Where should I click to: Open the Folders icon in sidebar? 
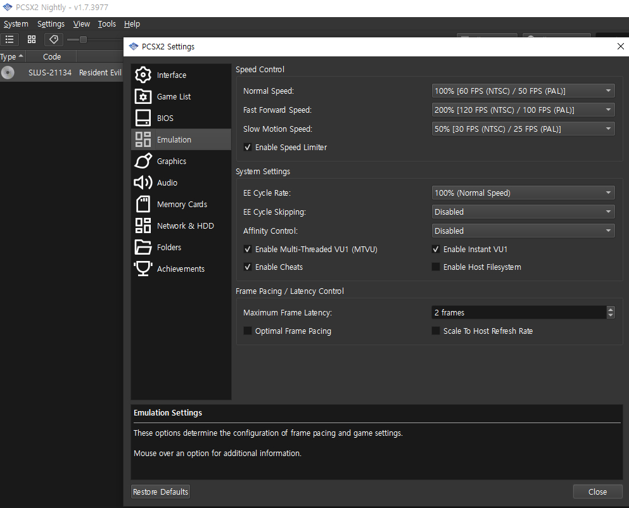point(143,247)
